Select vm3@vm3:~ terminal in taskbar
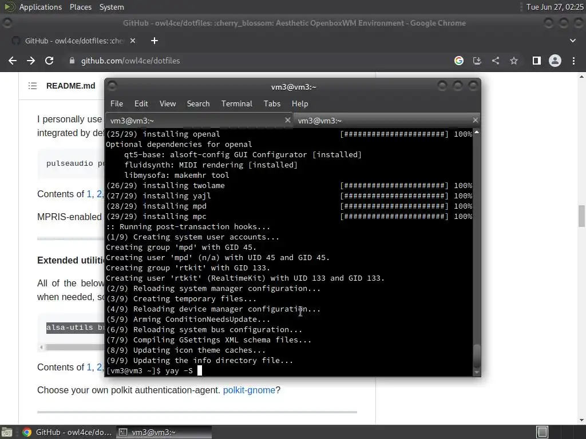586x439 pixels. [164, 432]
